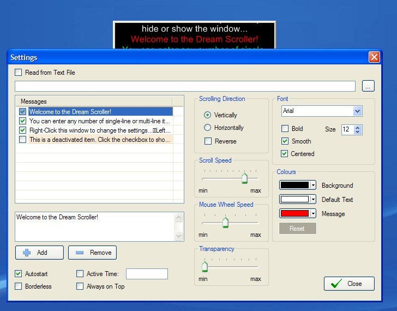The height and width of the screenshot is (311, 397).
Task: Open the Arial font dropdown
Action: tap(357, 111)
